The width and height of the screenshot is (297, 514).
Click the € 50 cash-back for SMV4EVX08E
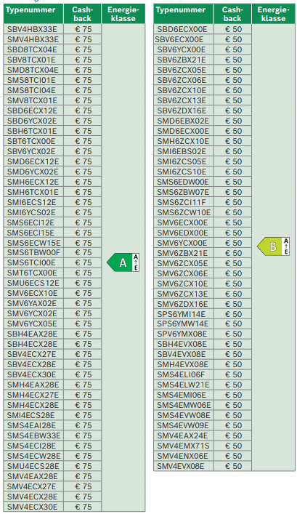[x=233, y=466]
